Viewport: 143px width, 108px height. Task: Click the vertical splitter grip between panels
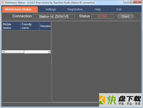click(x=51, y=62)
